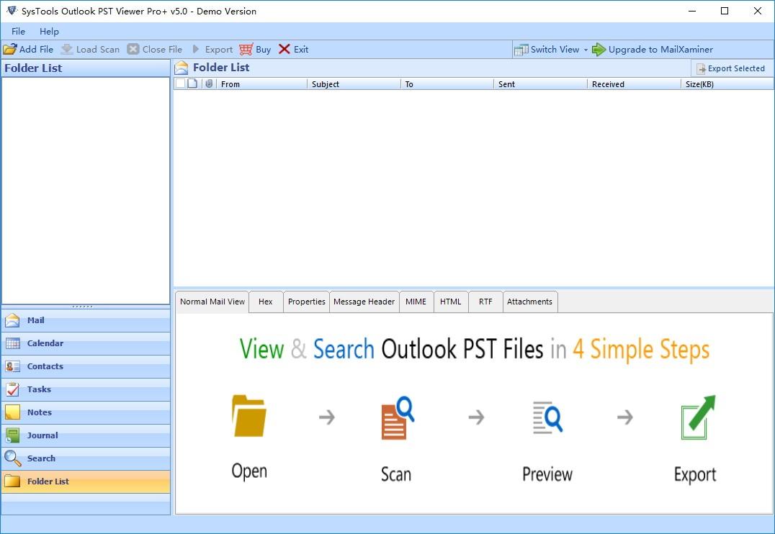
Task: Switch to the MIME tab
Action: tap(416, 302)
